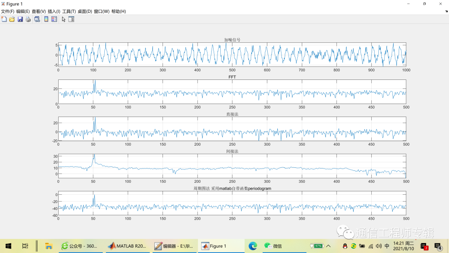Open the 工具(T) menu
Viewport: 449px width, 253px height.
69,12
